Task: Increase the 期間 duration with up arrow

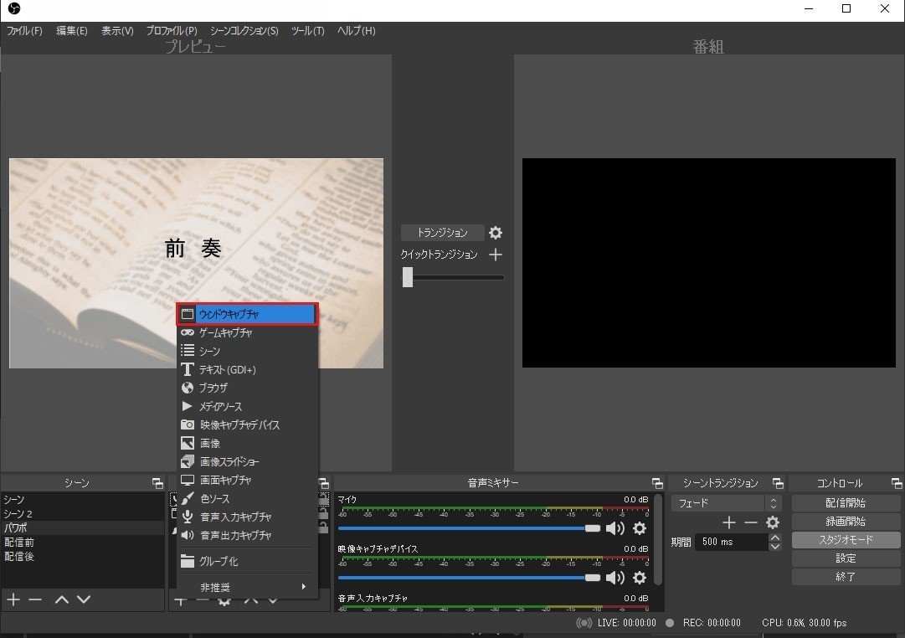Action: [x=775, y=538]
